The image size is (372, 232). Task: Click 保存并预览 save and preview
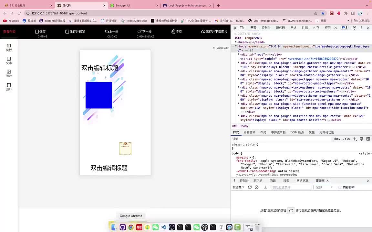pyautogui.click(x=75, y=32)
